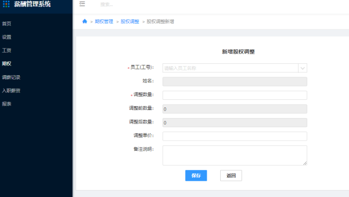Screen dimensions: 349x197
Task: Focus the top search box
Action: point(107,4)
